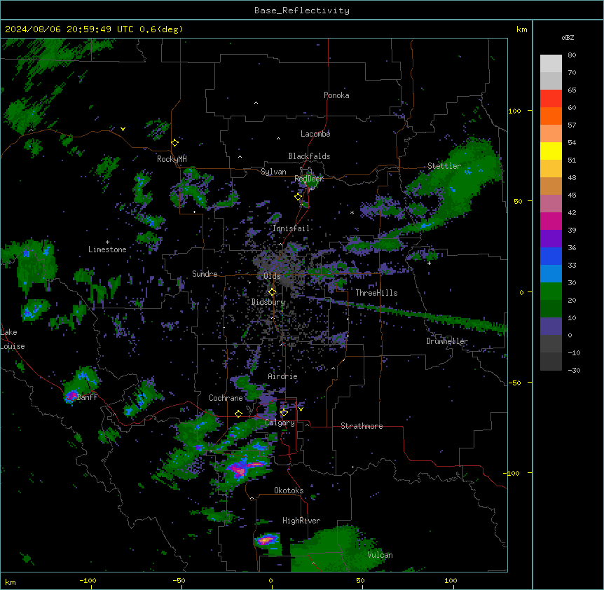Screen dimensions: 604x590
Task: Click the Louise label at map edge
Action: pos(13,346)
